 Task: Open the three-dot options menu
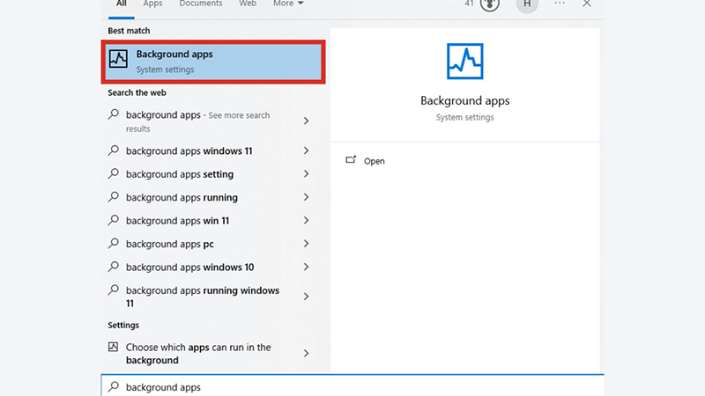pos(559,4)
